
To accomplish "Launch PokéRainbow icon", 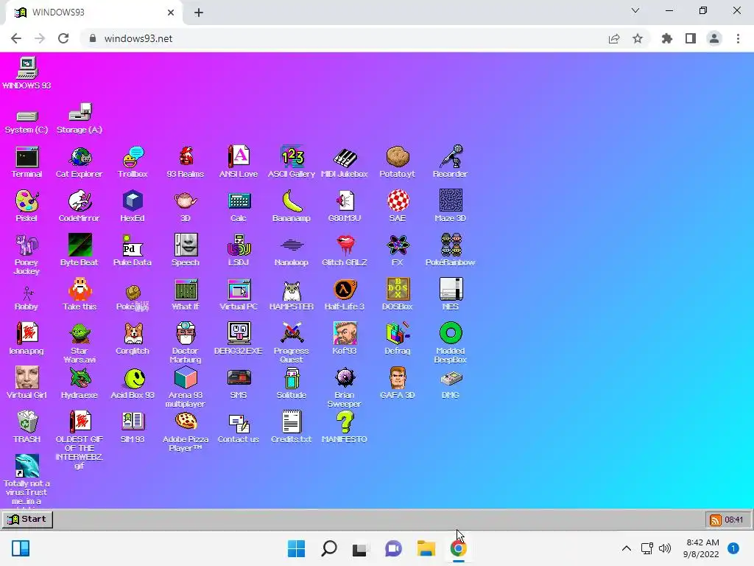I will pyautogui.click(x=450, y=251).
